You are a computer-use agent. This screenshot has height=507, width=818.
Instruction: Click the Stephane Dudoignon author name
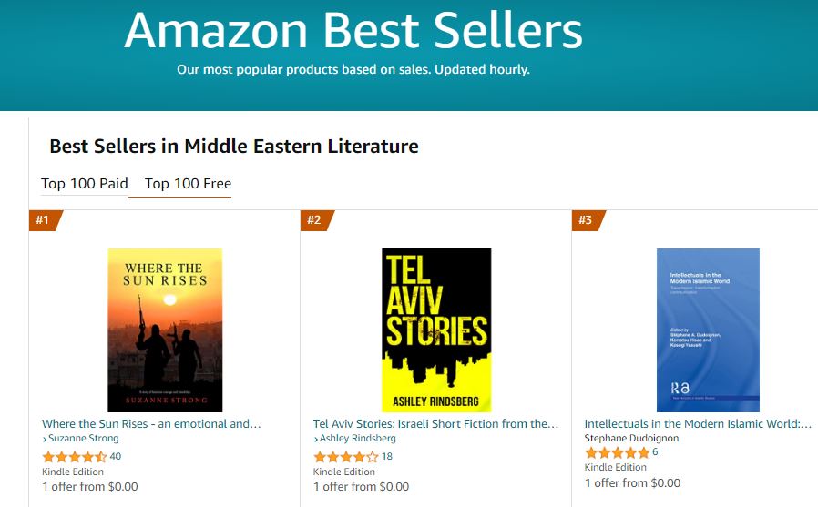pos(631,438)
